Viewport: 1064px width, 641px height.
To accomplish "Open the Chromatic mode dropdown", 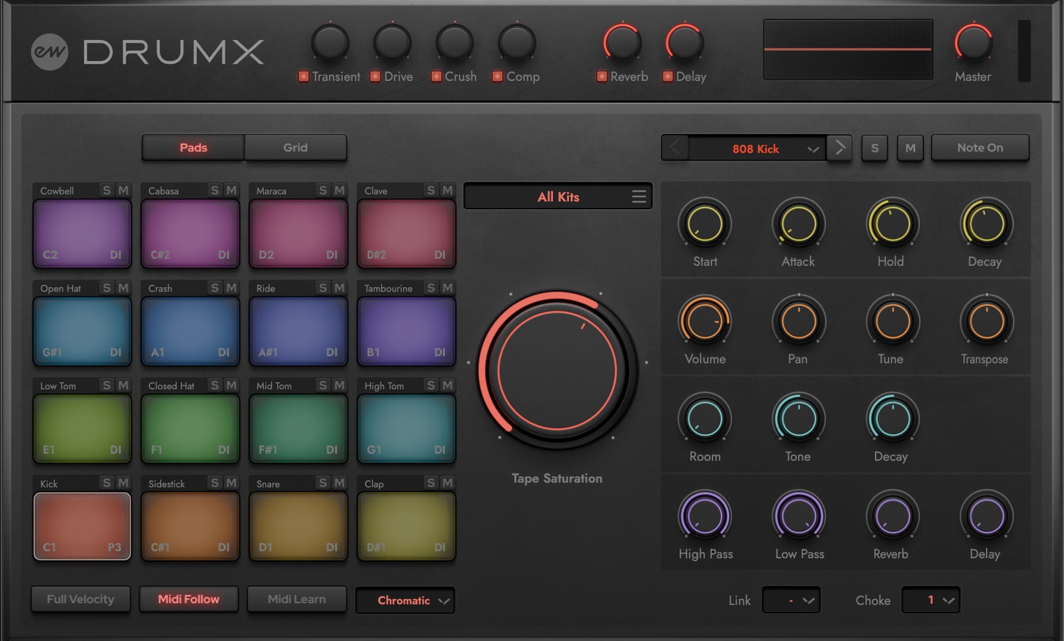I will 405,600.
